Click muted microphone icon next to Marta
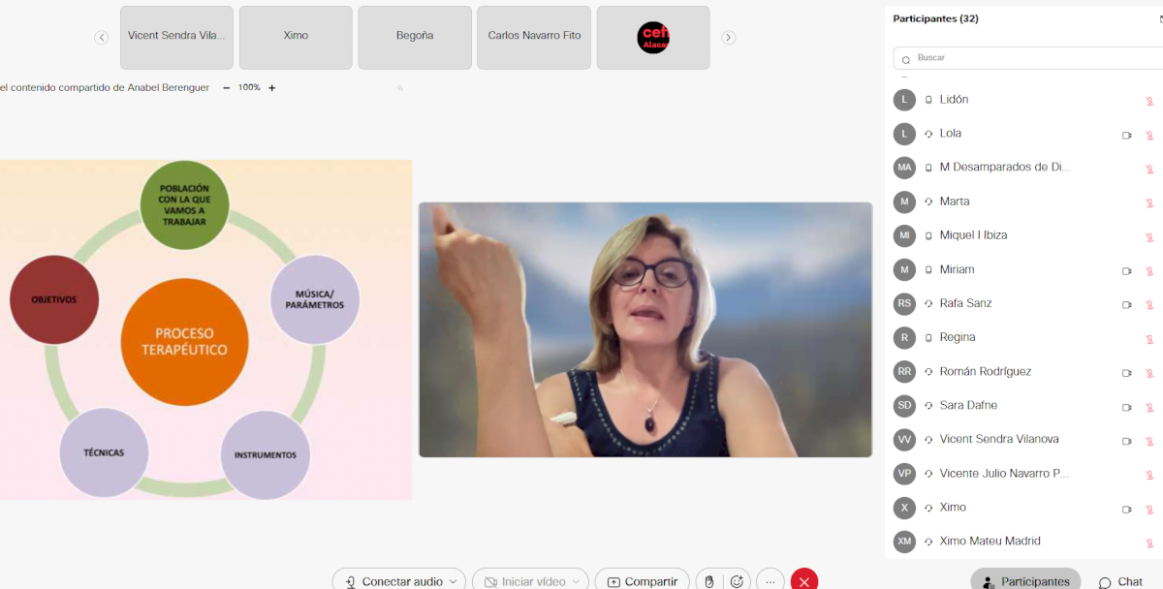Image resolution: width=1163 pixels, height=589 pixels. click(1149, 203)
